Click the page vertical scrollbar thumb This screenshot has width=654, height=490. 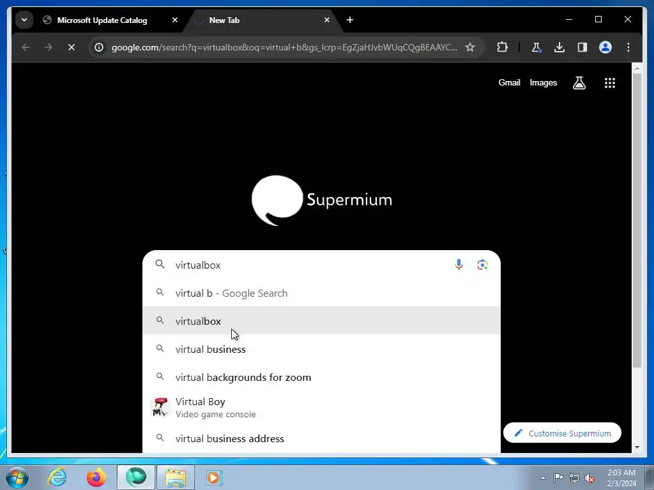637,220
